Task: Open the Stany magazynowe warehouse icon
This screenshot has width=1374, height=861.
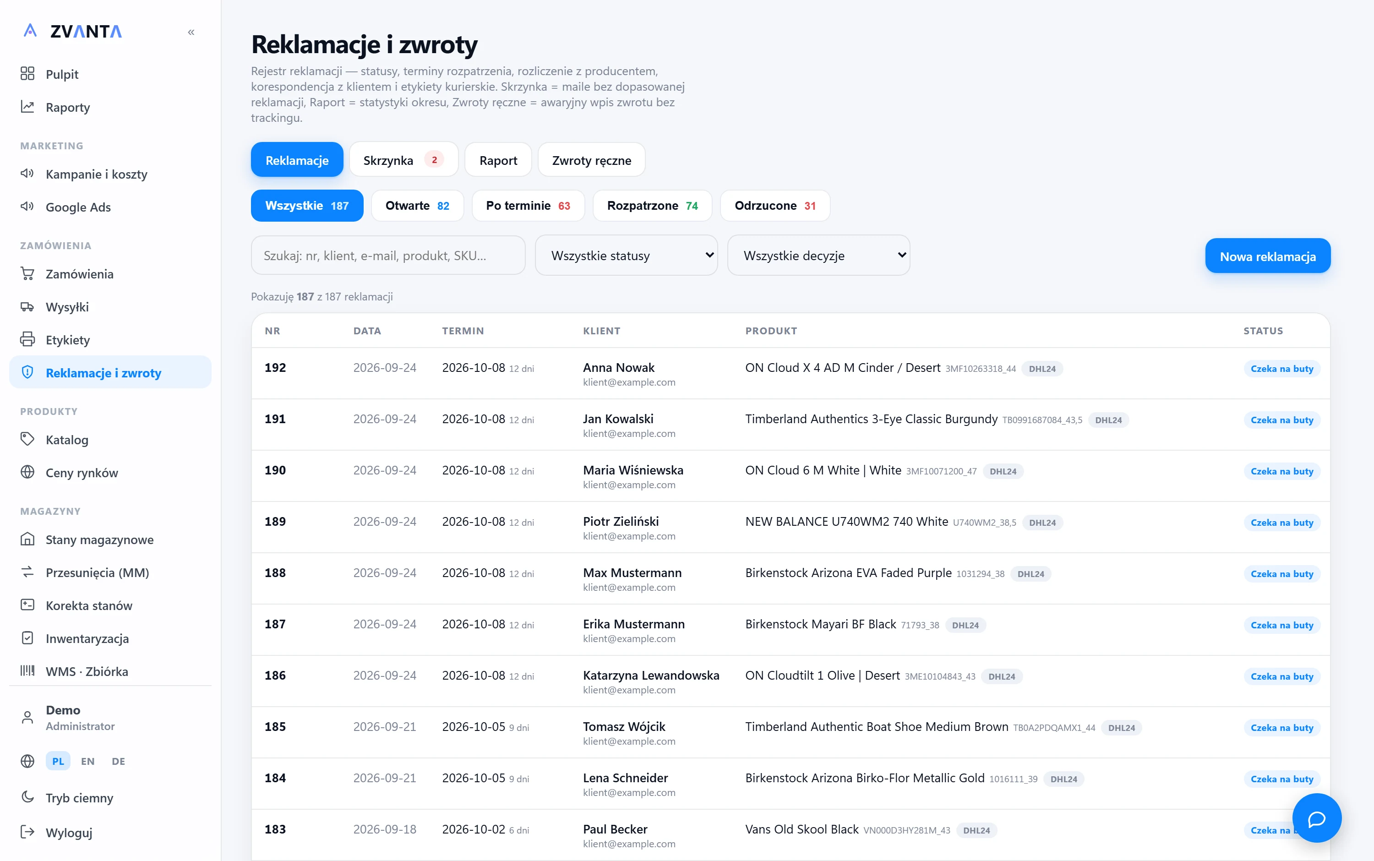Action: 27,539
